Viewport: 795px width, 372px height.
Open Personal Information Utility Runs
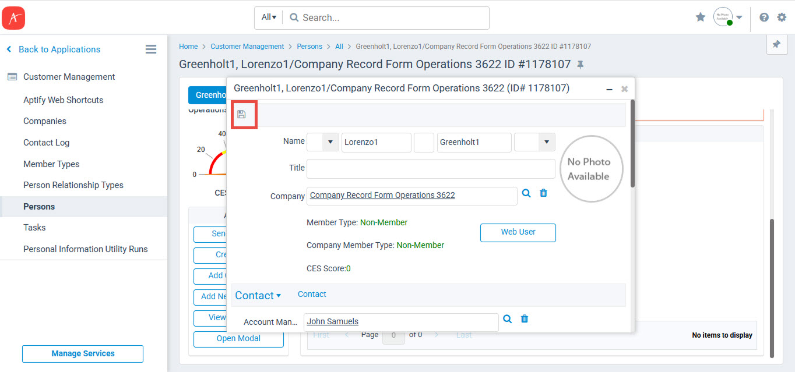click(86, 249)
